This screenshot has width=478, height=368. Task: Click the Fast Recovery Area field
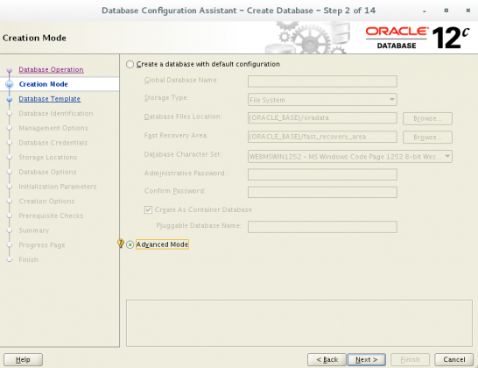click(322, 137)
